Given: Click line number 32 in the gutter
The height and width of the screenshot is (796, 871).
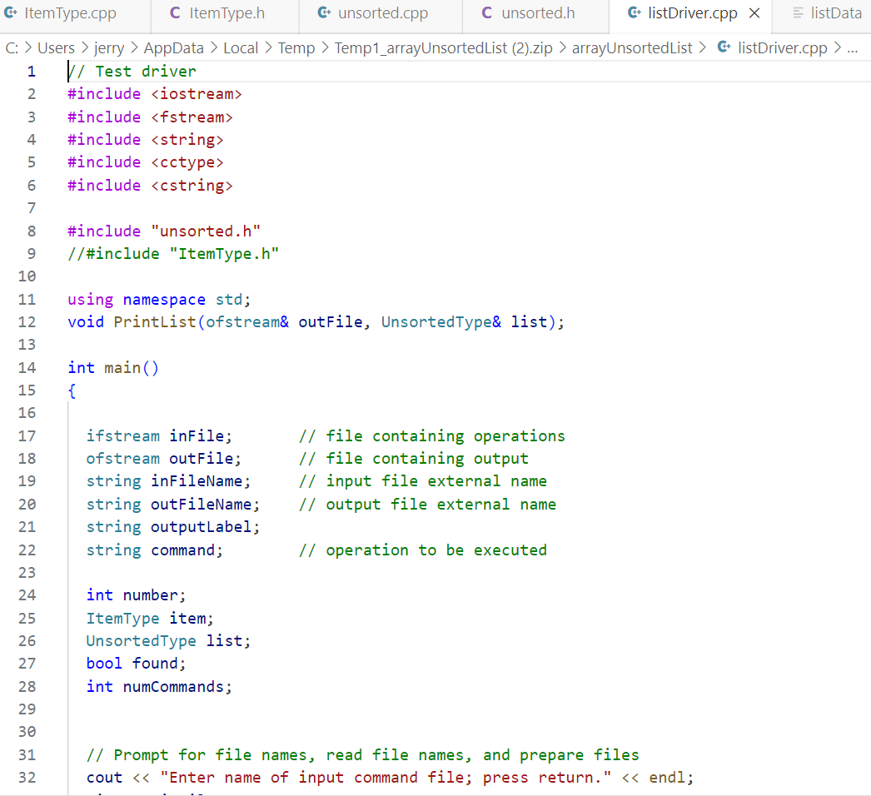Looking at the screenshot, I should [x=27, y=778].
